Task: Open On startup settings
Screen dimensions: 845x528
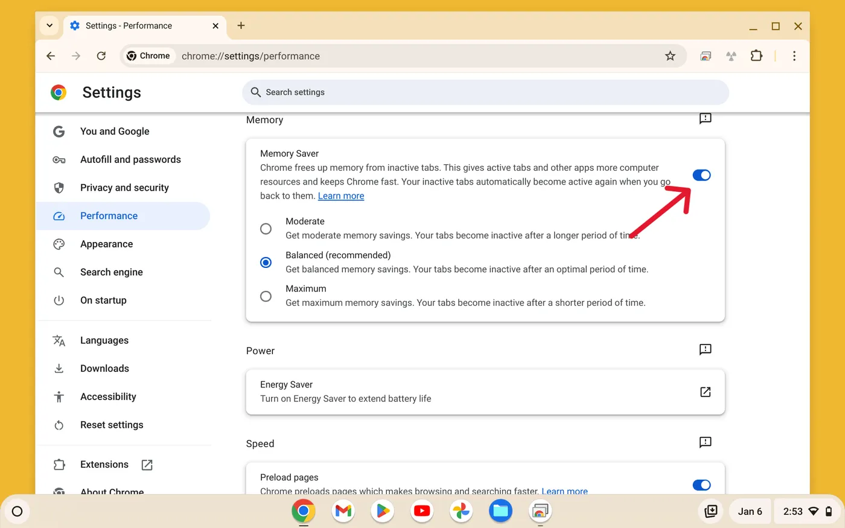Action: tap(123, 301)
